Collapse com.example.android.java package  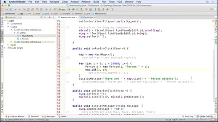[x=11, y=30]
